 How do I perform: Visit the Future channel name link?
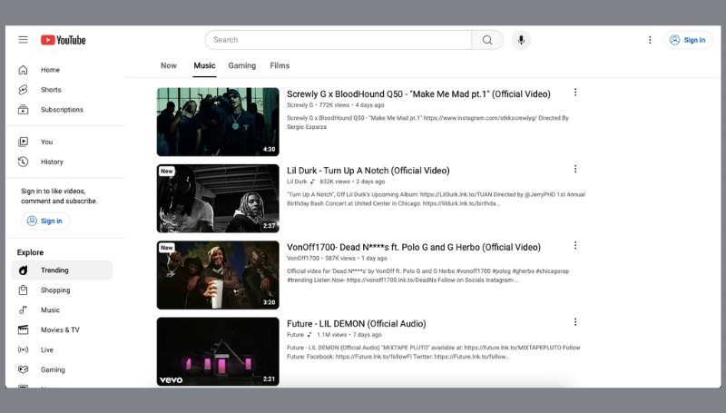coord(296,335)
